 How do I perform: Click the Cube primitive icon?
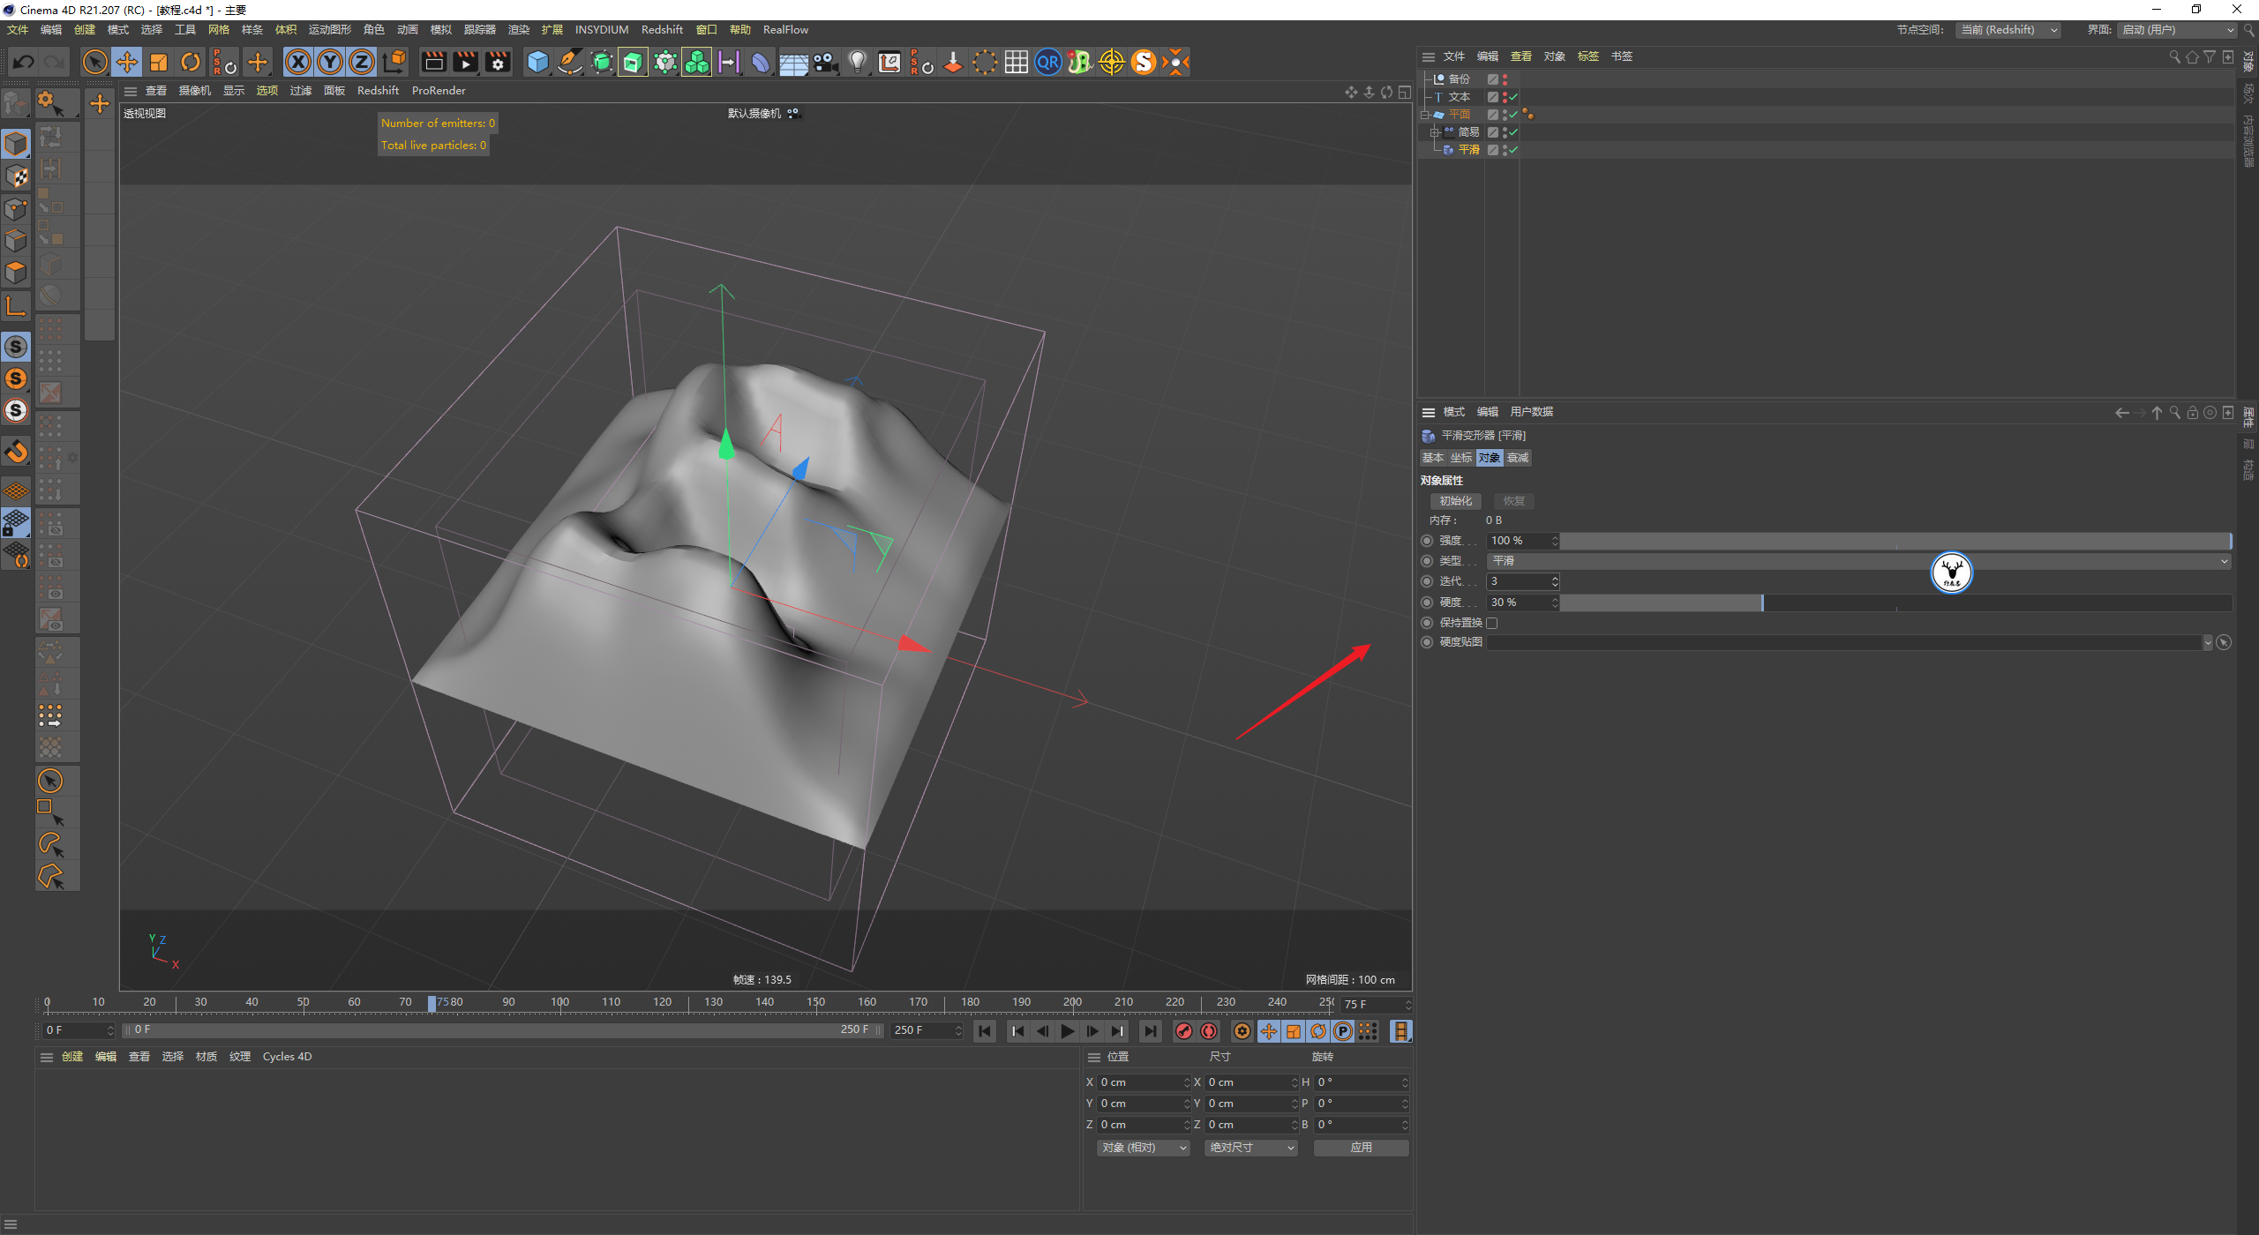(537, 62)
